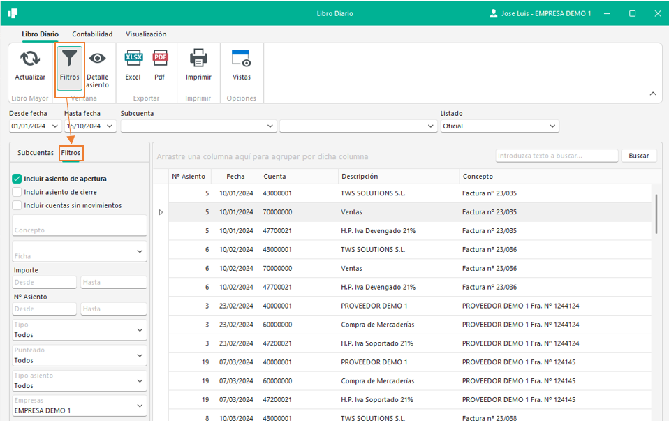The width and height of the screenshot is (669, 423).
Task: Toggle Incluir asiento de apertura checkbox
Action: pyautogui.click(x=17, y=179)
